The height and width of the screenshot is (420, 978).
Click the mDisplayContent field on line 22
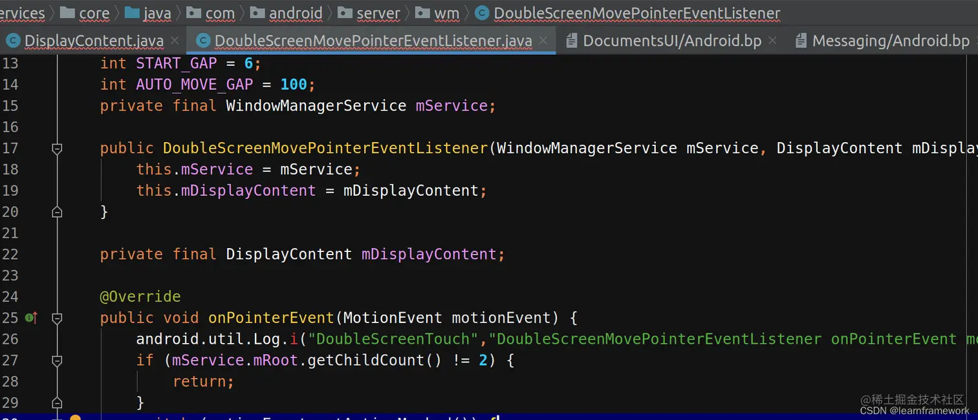tap(429, 254)
